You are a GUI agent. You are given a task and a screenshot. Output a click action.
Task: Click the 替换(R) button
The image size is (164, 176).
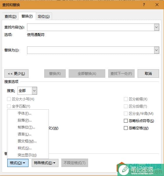pos(55,74)
